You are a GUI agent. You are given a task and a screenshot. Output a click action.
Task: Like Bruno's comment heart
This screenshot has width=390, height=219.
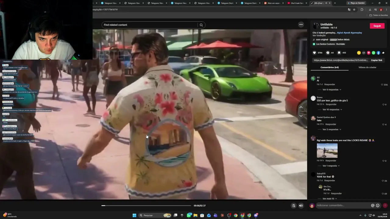tap(384, 105)
